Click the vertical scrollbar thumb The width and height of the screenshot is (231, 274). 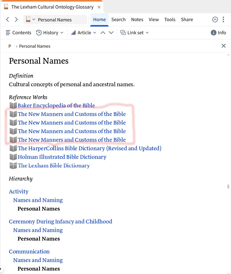tap(228, 186)
